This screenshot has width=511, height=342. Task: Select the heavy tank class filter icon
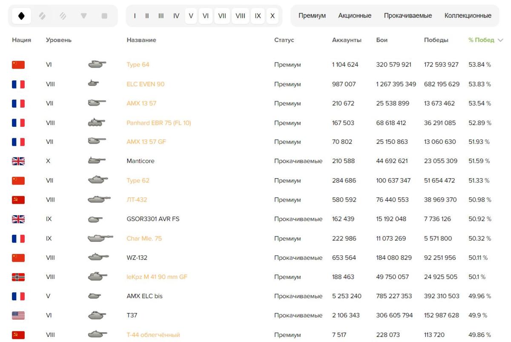point(63,16)
